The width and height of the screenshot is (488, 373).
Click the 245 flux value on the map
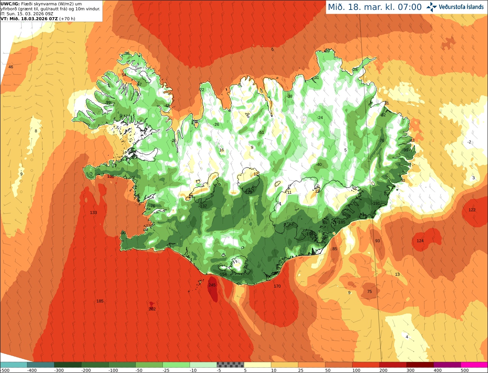(x=212, y=285)
